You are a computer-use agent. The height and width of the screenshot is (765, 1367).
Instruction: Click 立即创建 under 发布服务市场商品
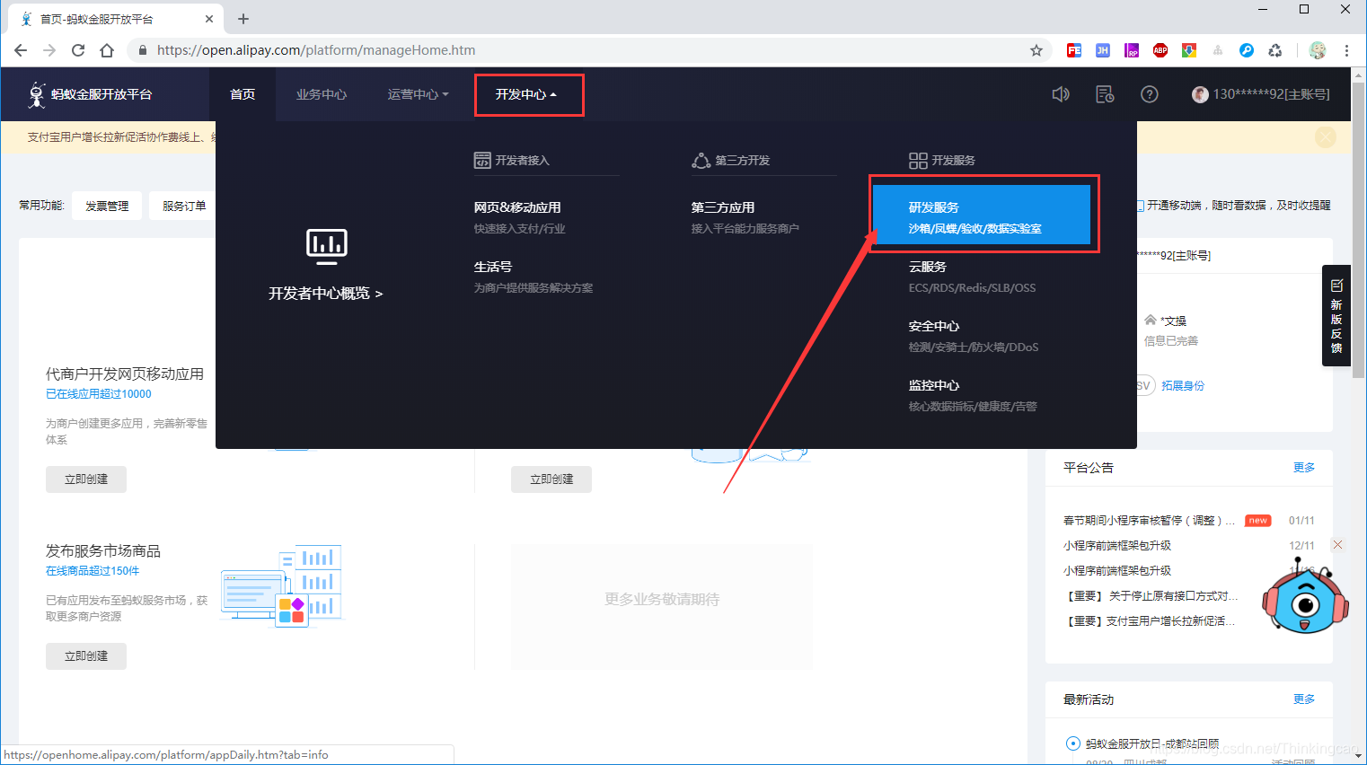coord(86,656)
